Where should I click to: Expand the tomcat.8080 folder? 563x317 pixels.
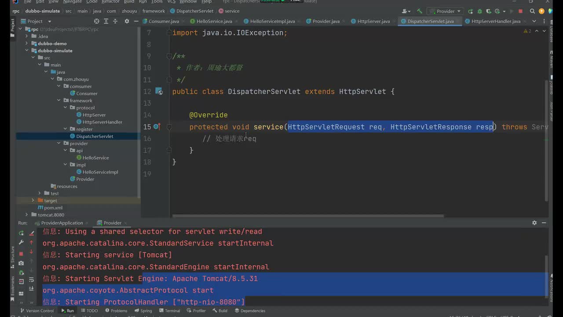coord(27,215)
